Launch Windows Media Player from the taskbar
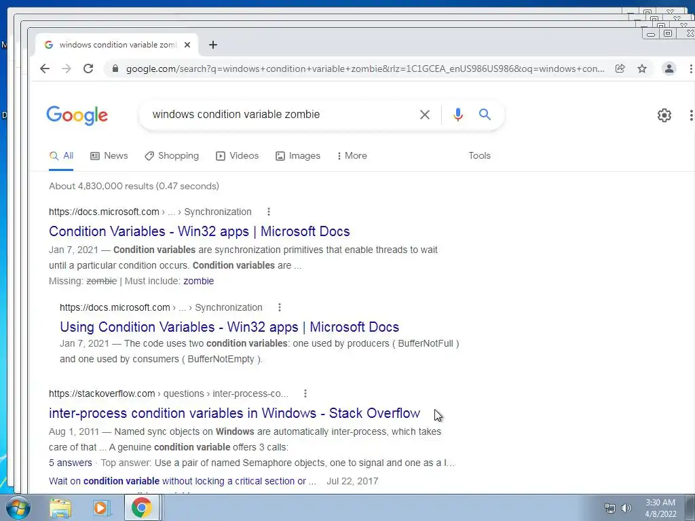Screen dimensions: 695x521 click(x=101, y=508)
